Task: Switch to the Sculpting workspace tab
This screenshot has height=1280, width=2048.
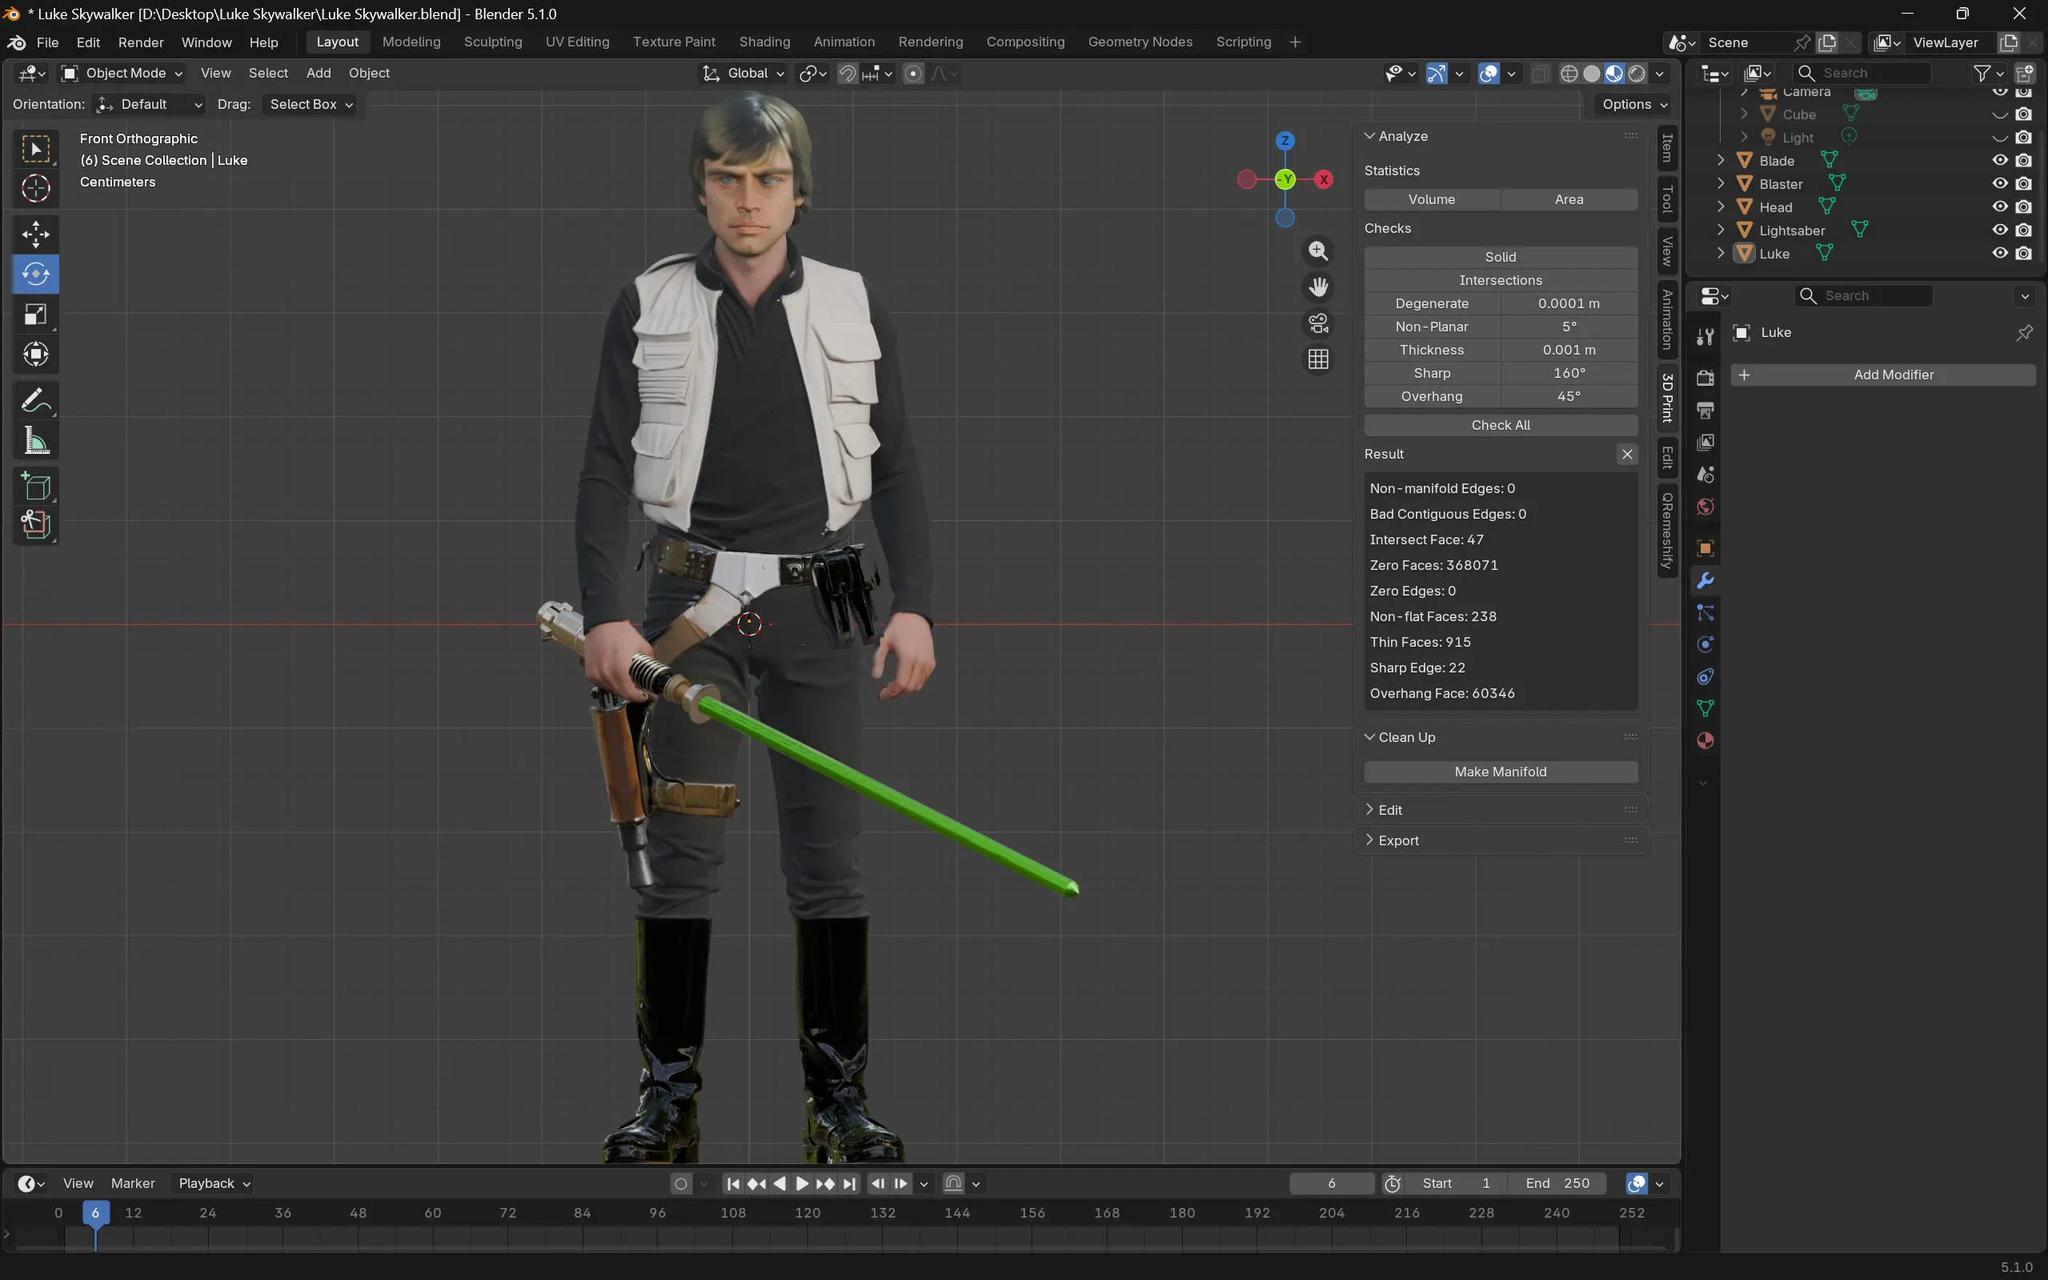Action: pyautogui.click(x=492, y=42)
